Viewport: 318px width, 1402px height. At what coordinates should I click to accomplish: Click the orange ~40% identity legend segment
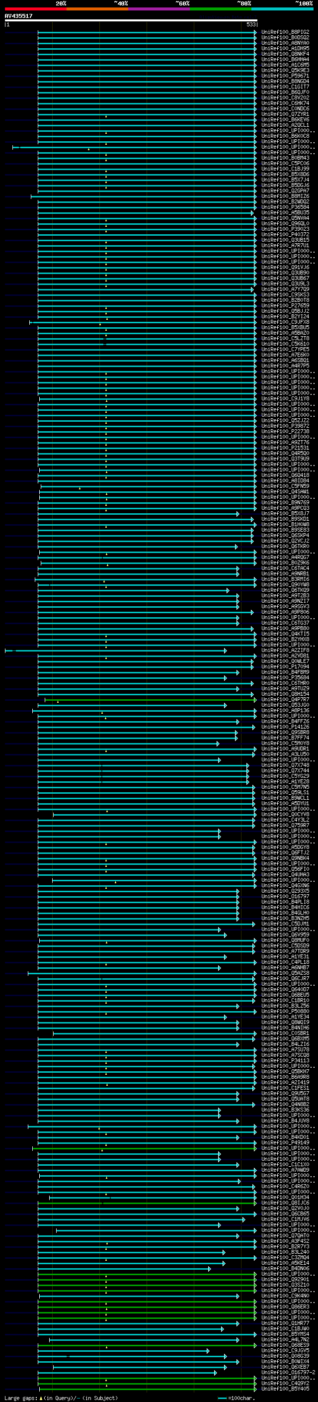[97, 9]
